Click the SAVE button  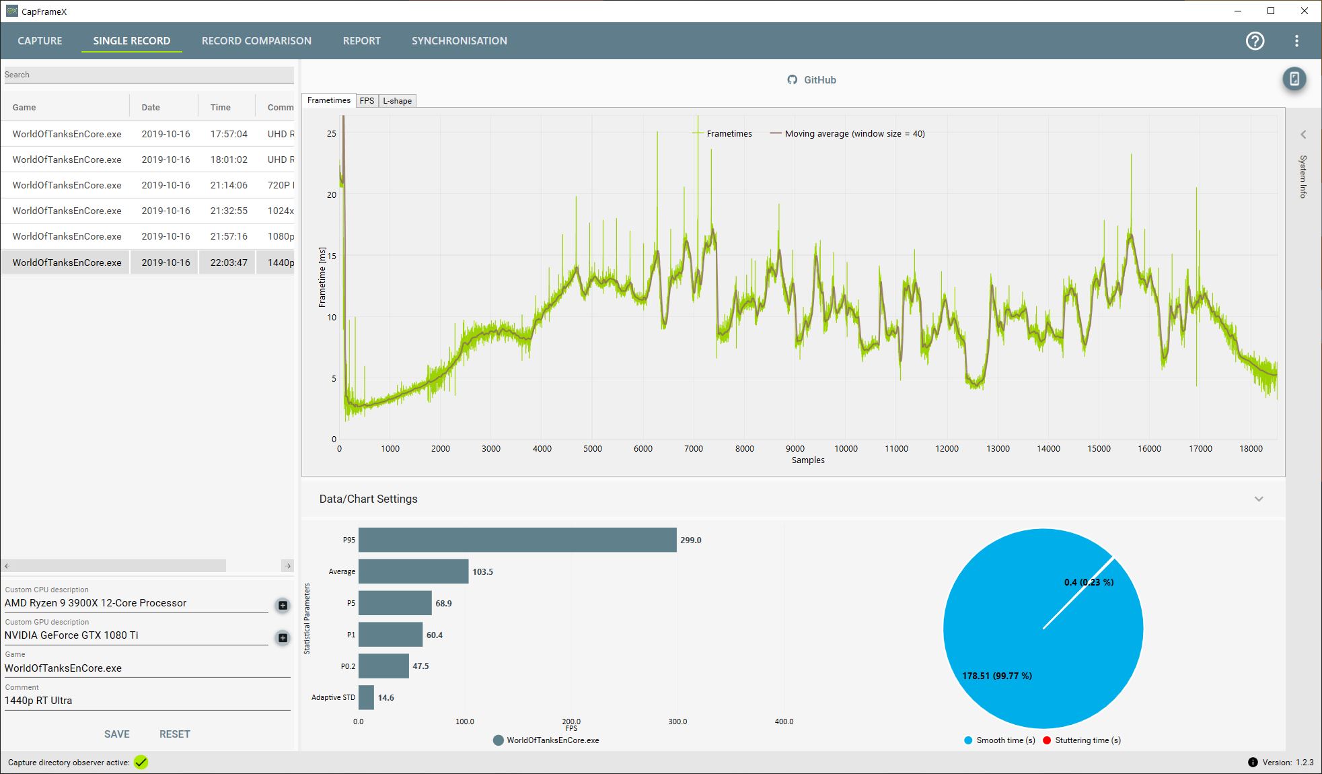tap(116, 734)
